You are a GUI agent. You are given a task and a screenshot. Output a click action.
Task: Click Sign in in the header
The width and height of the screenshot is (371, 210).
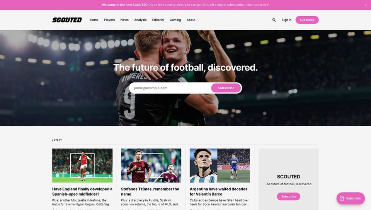pyautogui.click(x=286, y=20)
